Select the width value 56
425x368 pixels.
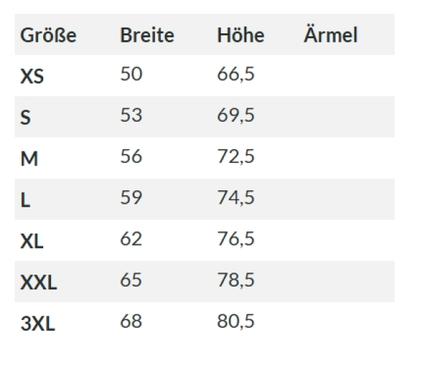[x=131, y=156]
